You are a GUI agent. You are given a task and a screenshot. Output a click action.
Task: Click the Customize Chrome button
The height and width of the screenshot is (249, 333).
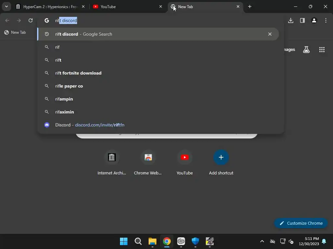coord(301,223)
